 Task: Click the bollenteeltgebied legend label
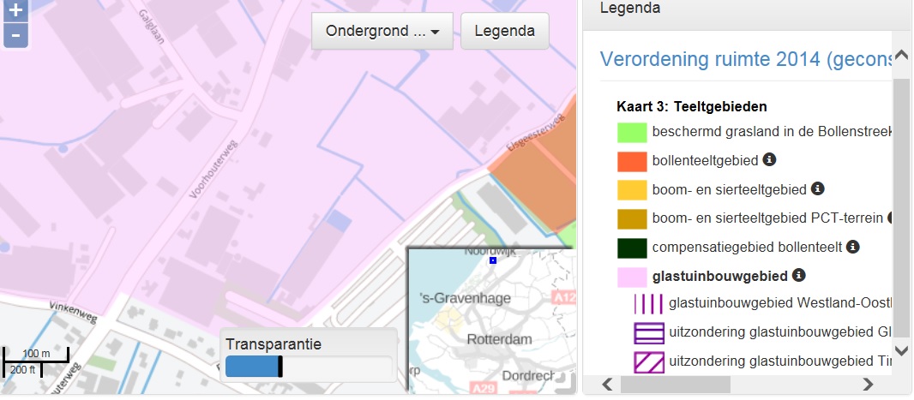(706, 160)
